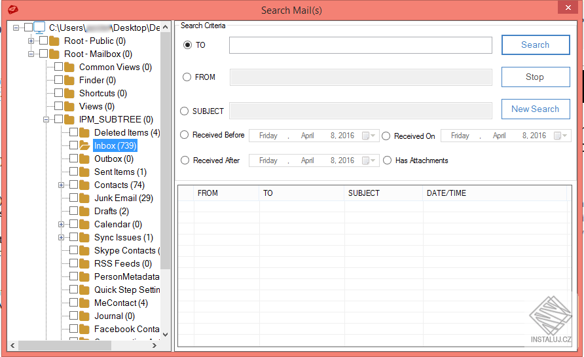The height and width of the screenshot is (357, 584).
Task: Select the SUBJECT radio button
Action: click(x=185, y=111)
